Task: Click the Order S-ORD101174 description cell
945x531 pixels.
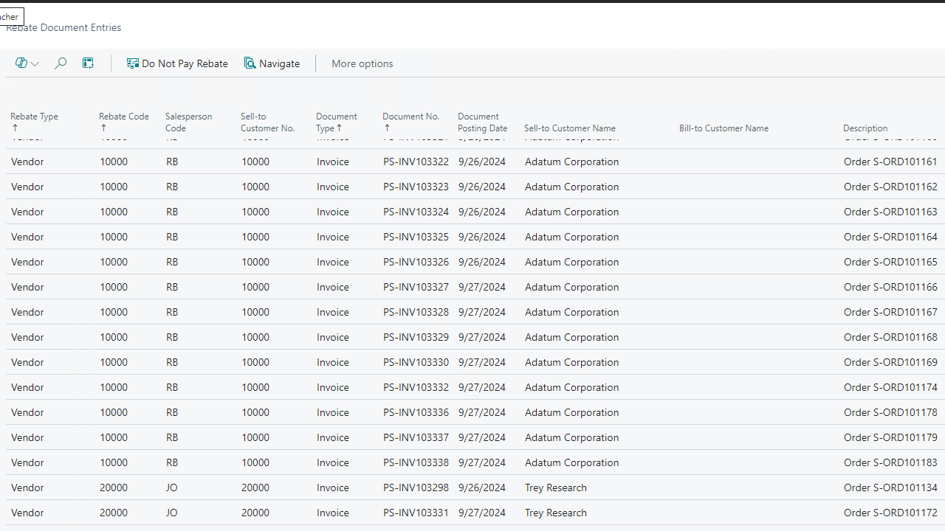Action: click(890, 387)
